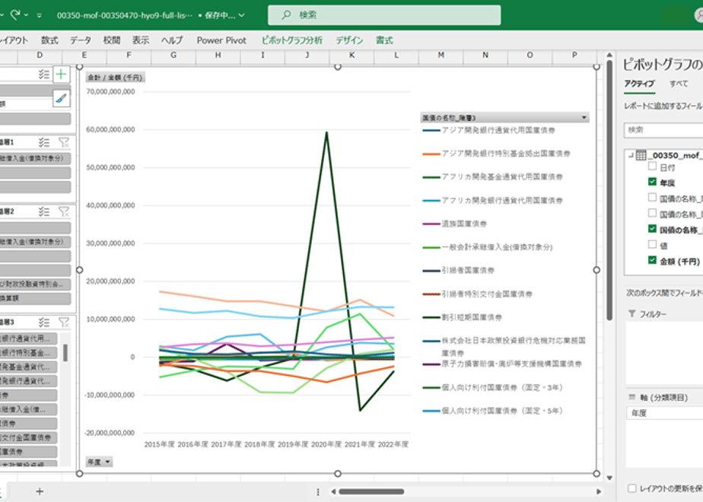Click the horizontal scrollbar right arrow
The image size is (703, 502).
click(599, 491)
